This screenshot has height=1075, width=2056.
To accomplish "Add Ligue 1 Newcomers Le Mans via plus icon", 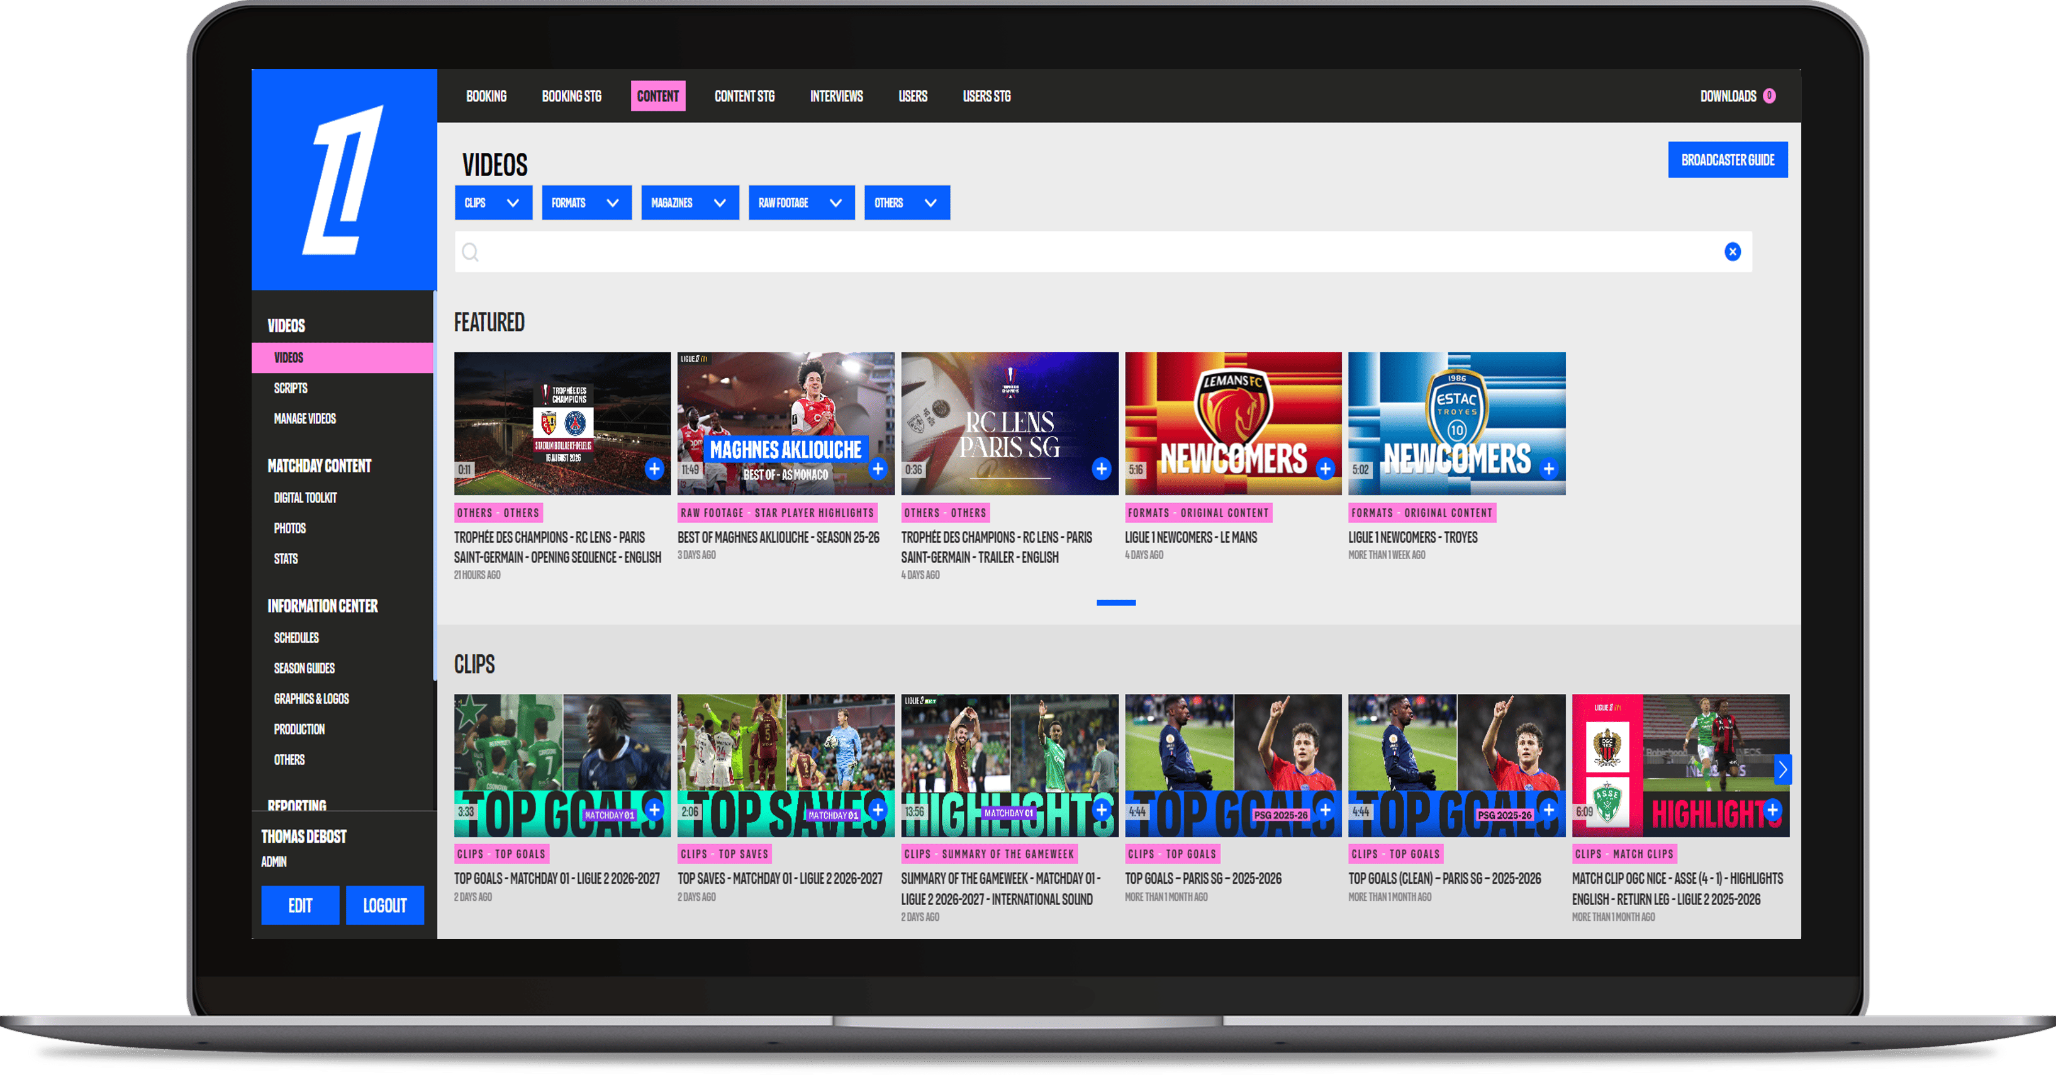I will [1325, 469].
